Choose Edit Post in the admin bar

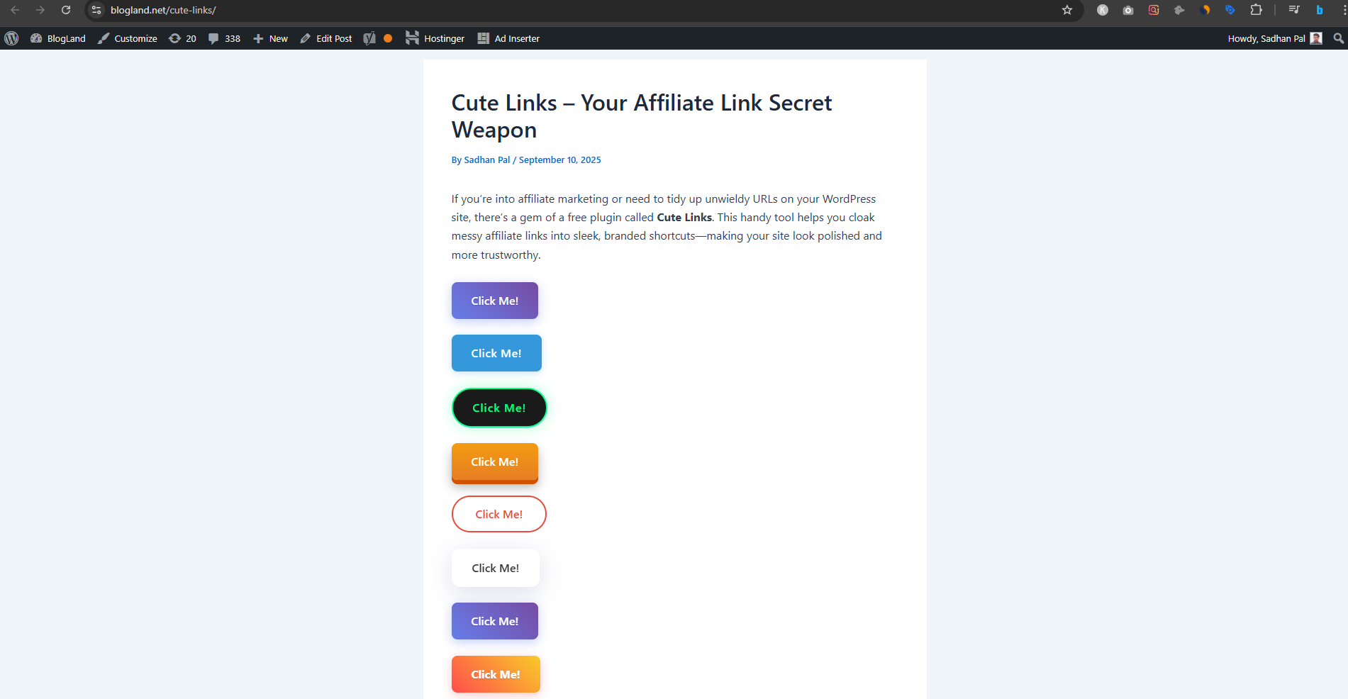[x=326, y=38]
